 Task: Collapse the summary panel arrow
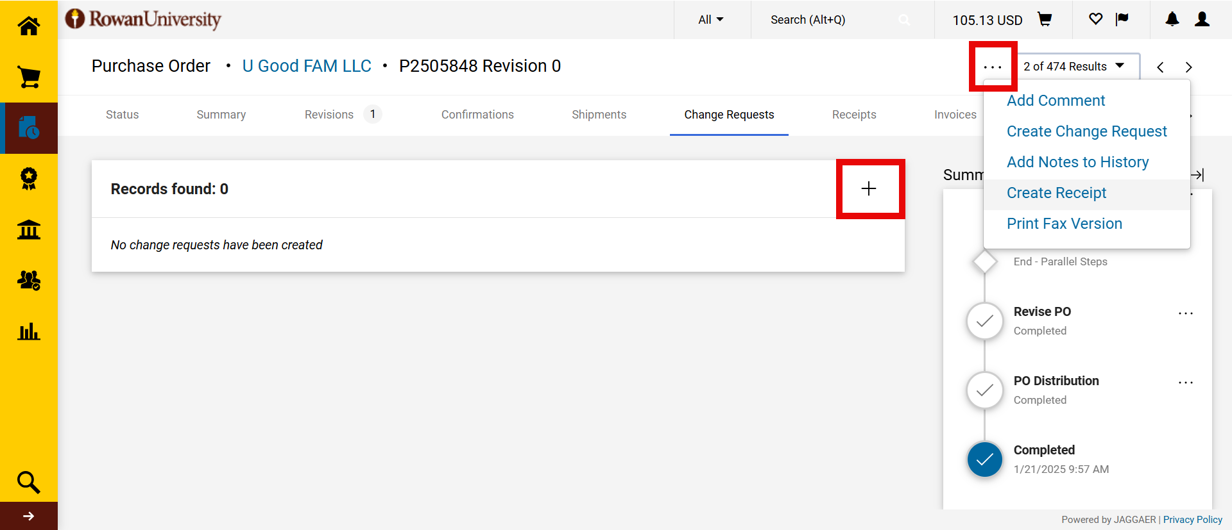click(x=1197, y=174)
